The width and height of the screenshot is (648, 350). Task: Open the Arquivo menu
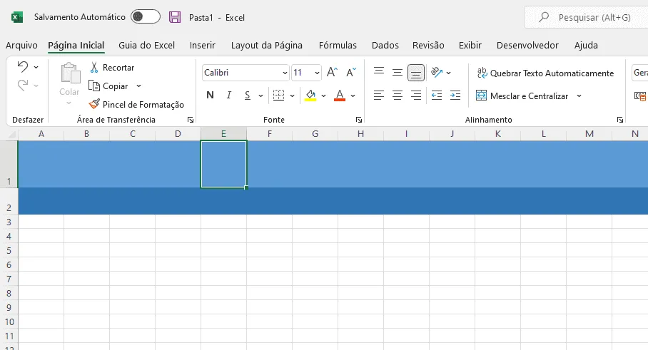click(x=21, y=46)
